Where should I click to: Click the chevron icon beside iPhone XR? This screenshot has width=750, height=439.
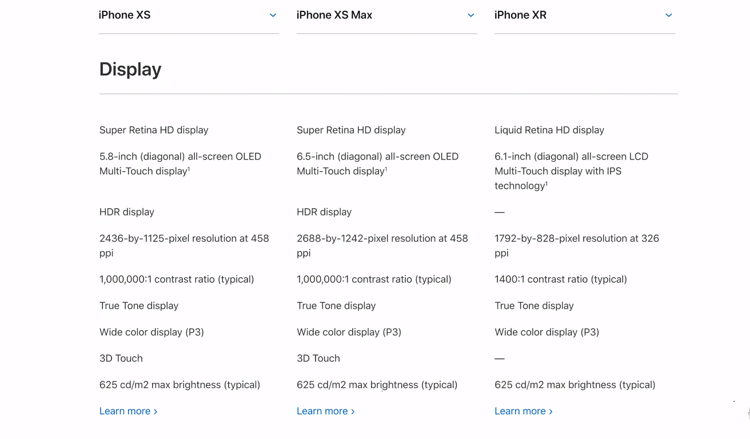pyautogui.click(x=668, y=15)
